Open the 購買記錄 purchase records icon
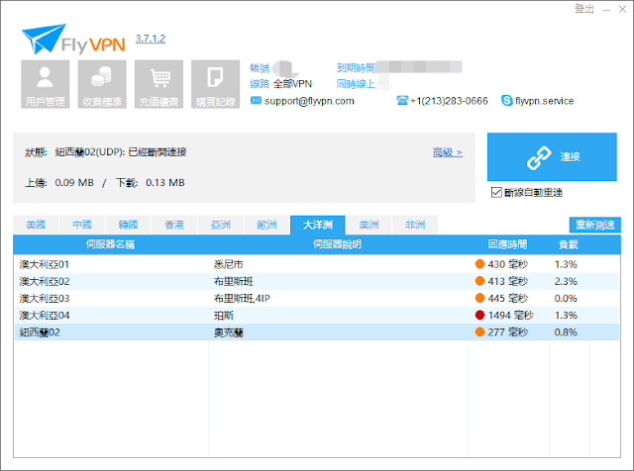The image size is (634, 471). tap(216, 84)
